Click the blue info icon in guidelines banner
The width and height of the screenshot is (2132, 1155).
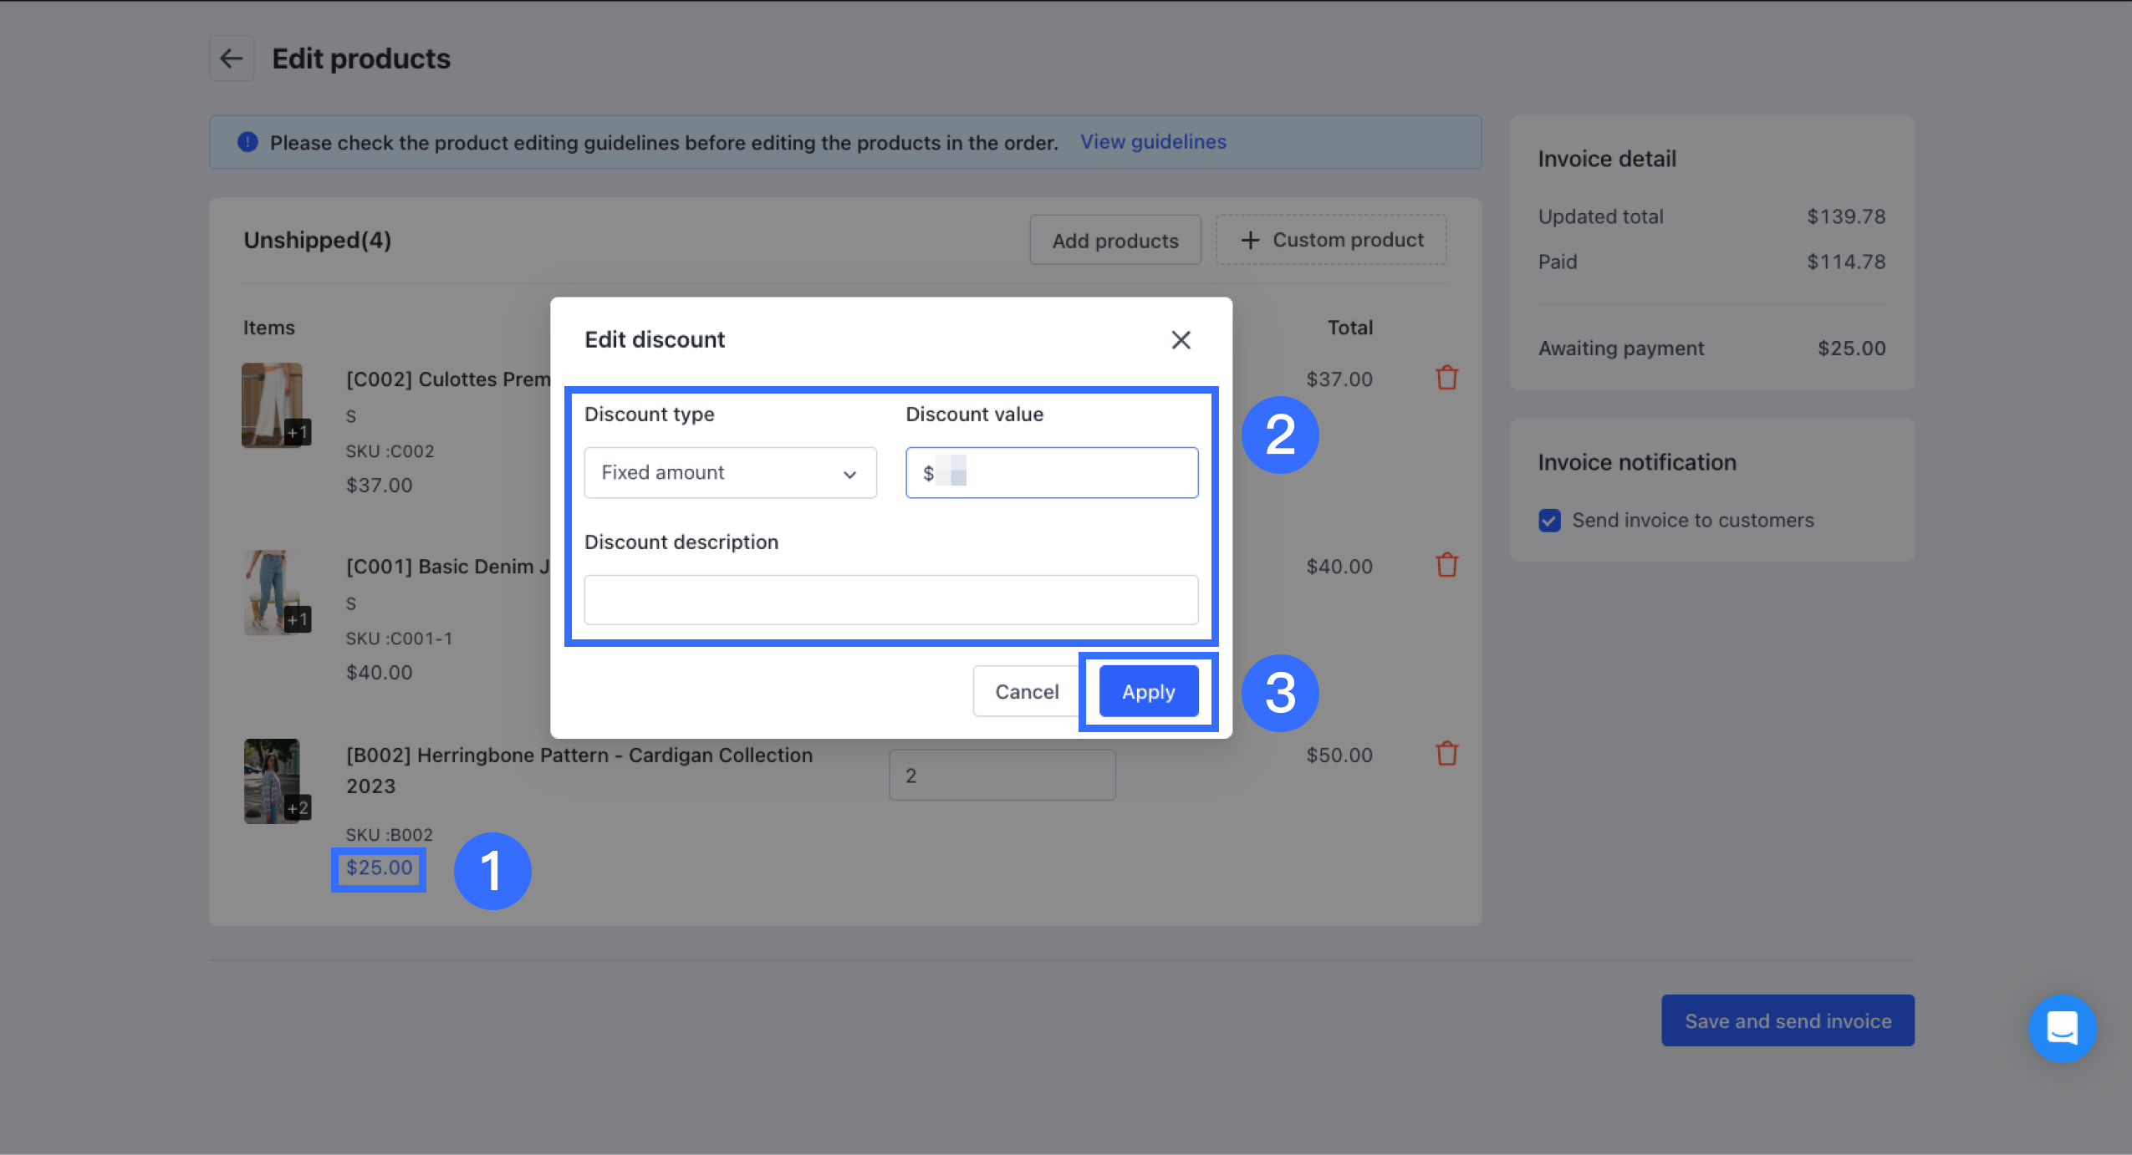click(247, 142)
